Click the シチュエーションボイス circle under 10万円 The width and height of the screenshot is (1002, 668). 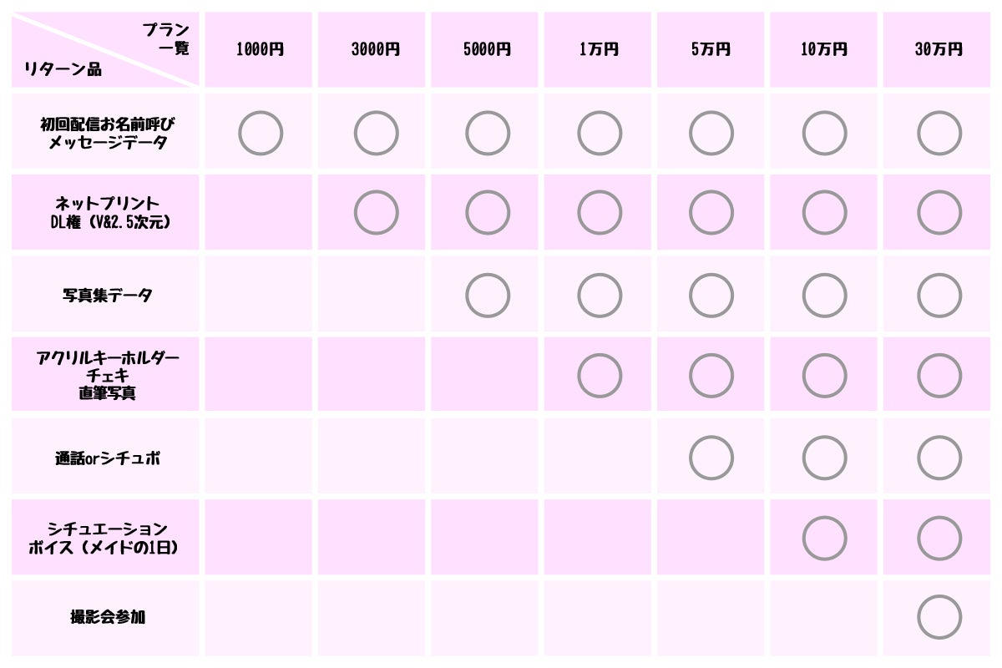[824, 539]
